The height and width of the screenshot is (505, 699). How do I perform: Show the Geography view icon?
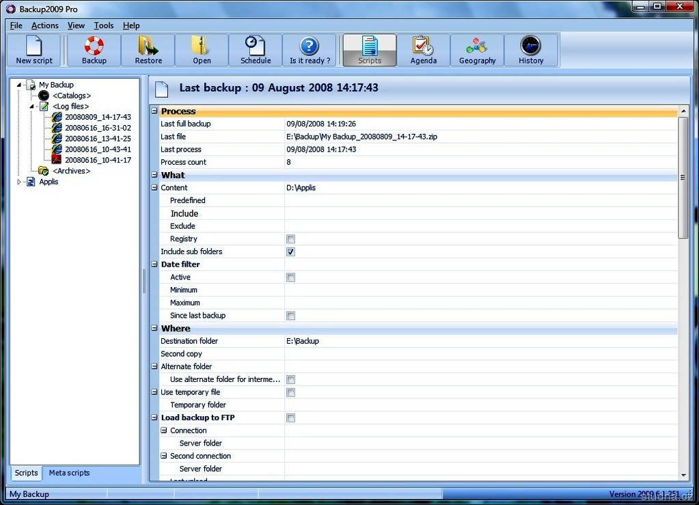coord(477,50)
